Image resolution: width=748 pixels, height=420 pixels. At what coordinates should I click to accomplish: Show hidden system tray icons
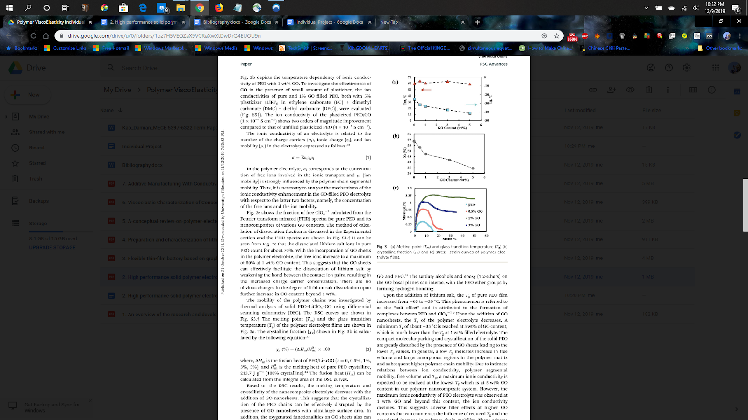646,7
